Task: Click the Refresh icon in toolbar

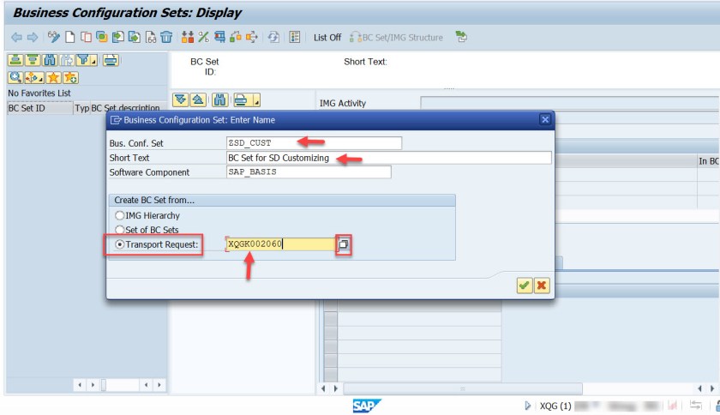Action: (273, 37)
